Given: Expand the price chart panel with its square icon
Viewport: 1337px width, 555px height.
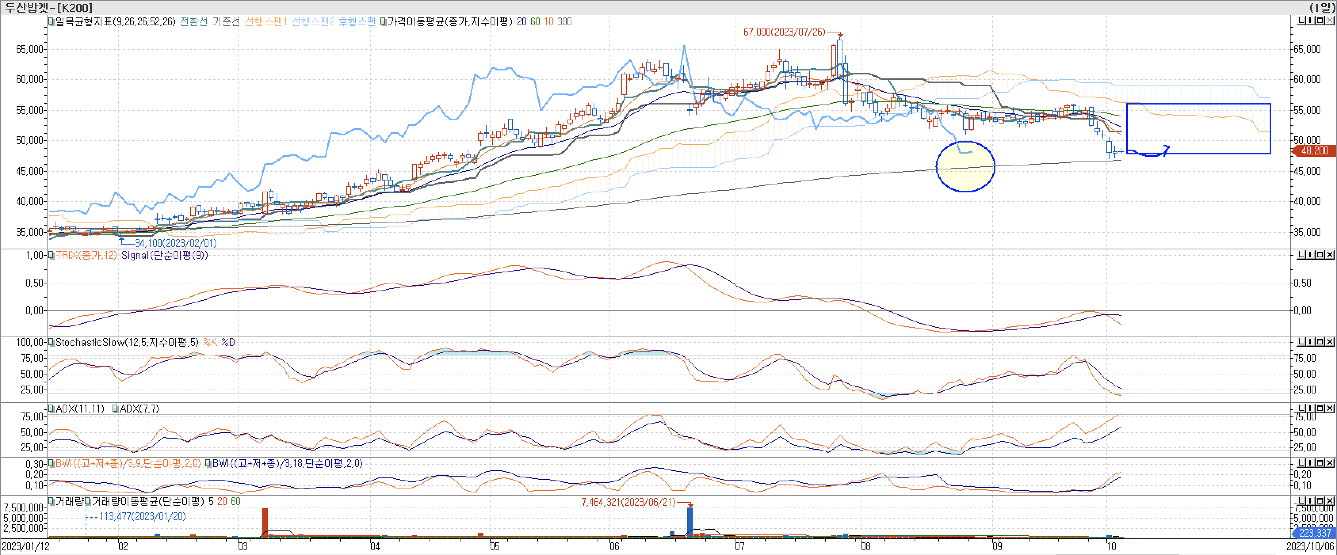Looking at the screenshot, I should tap(1320, 20).
